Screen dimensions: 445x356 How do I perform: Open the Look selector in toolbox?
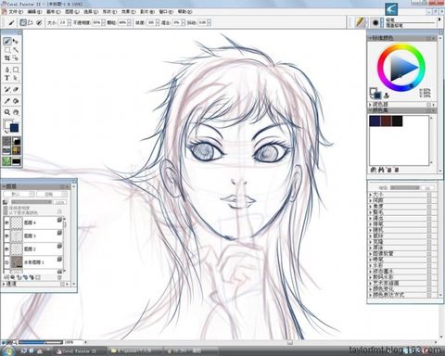coord(6,160)
